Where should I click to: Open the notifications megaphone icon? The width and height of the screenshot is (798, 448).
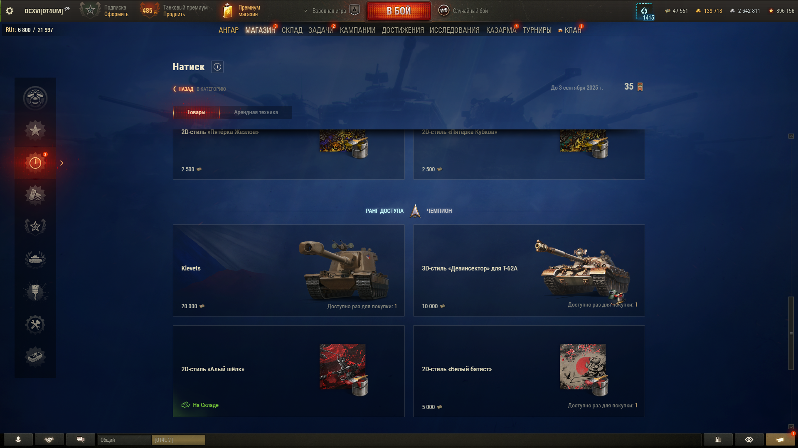coord(780,440)
